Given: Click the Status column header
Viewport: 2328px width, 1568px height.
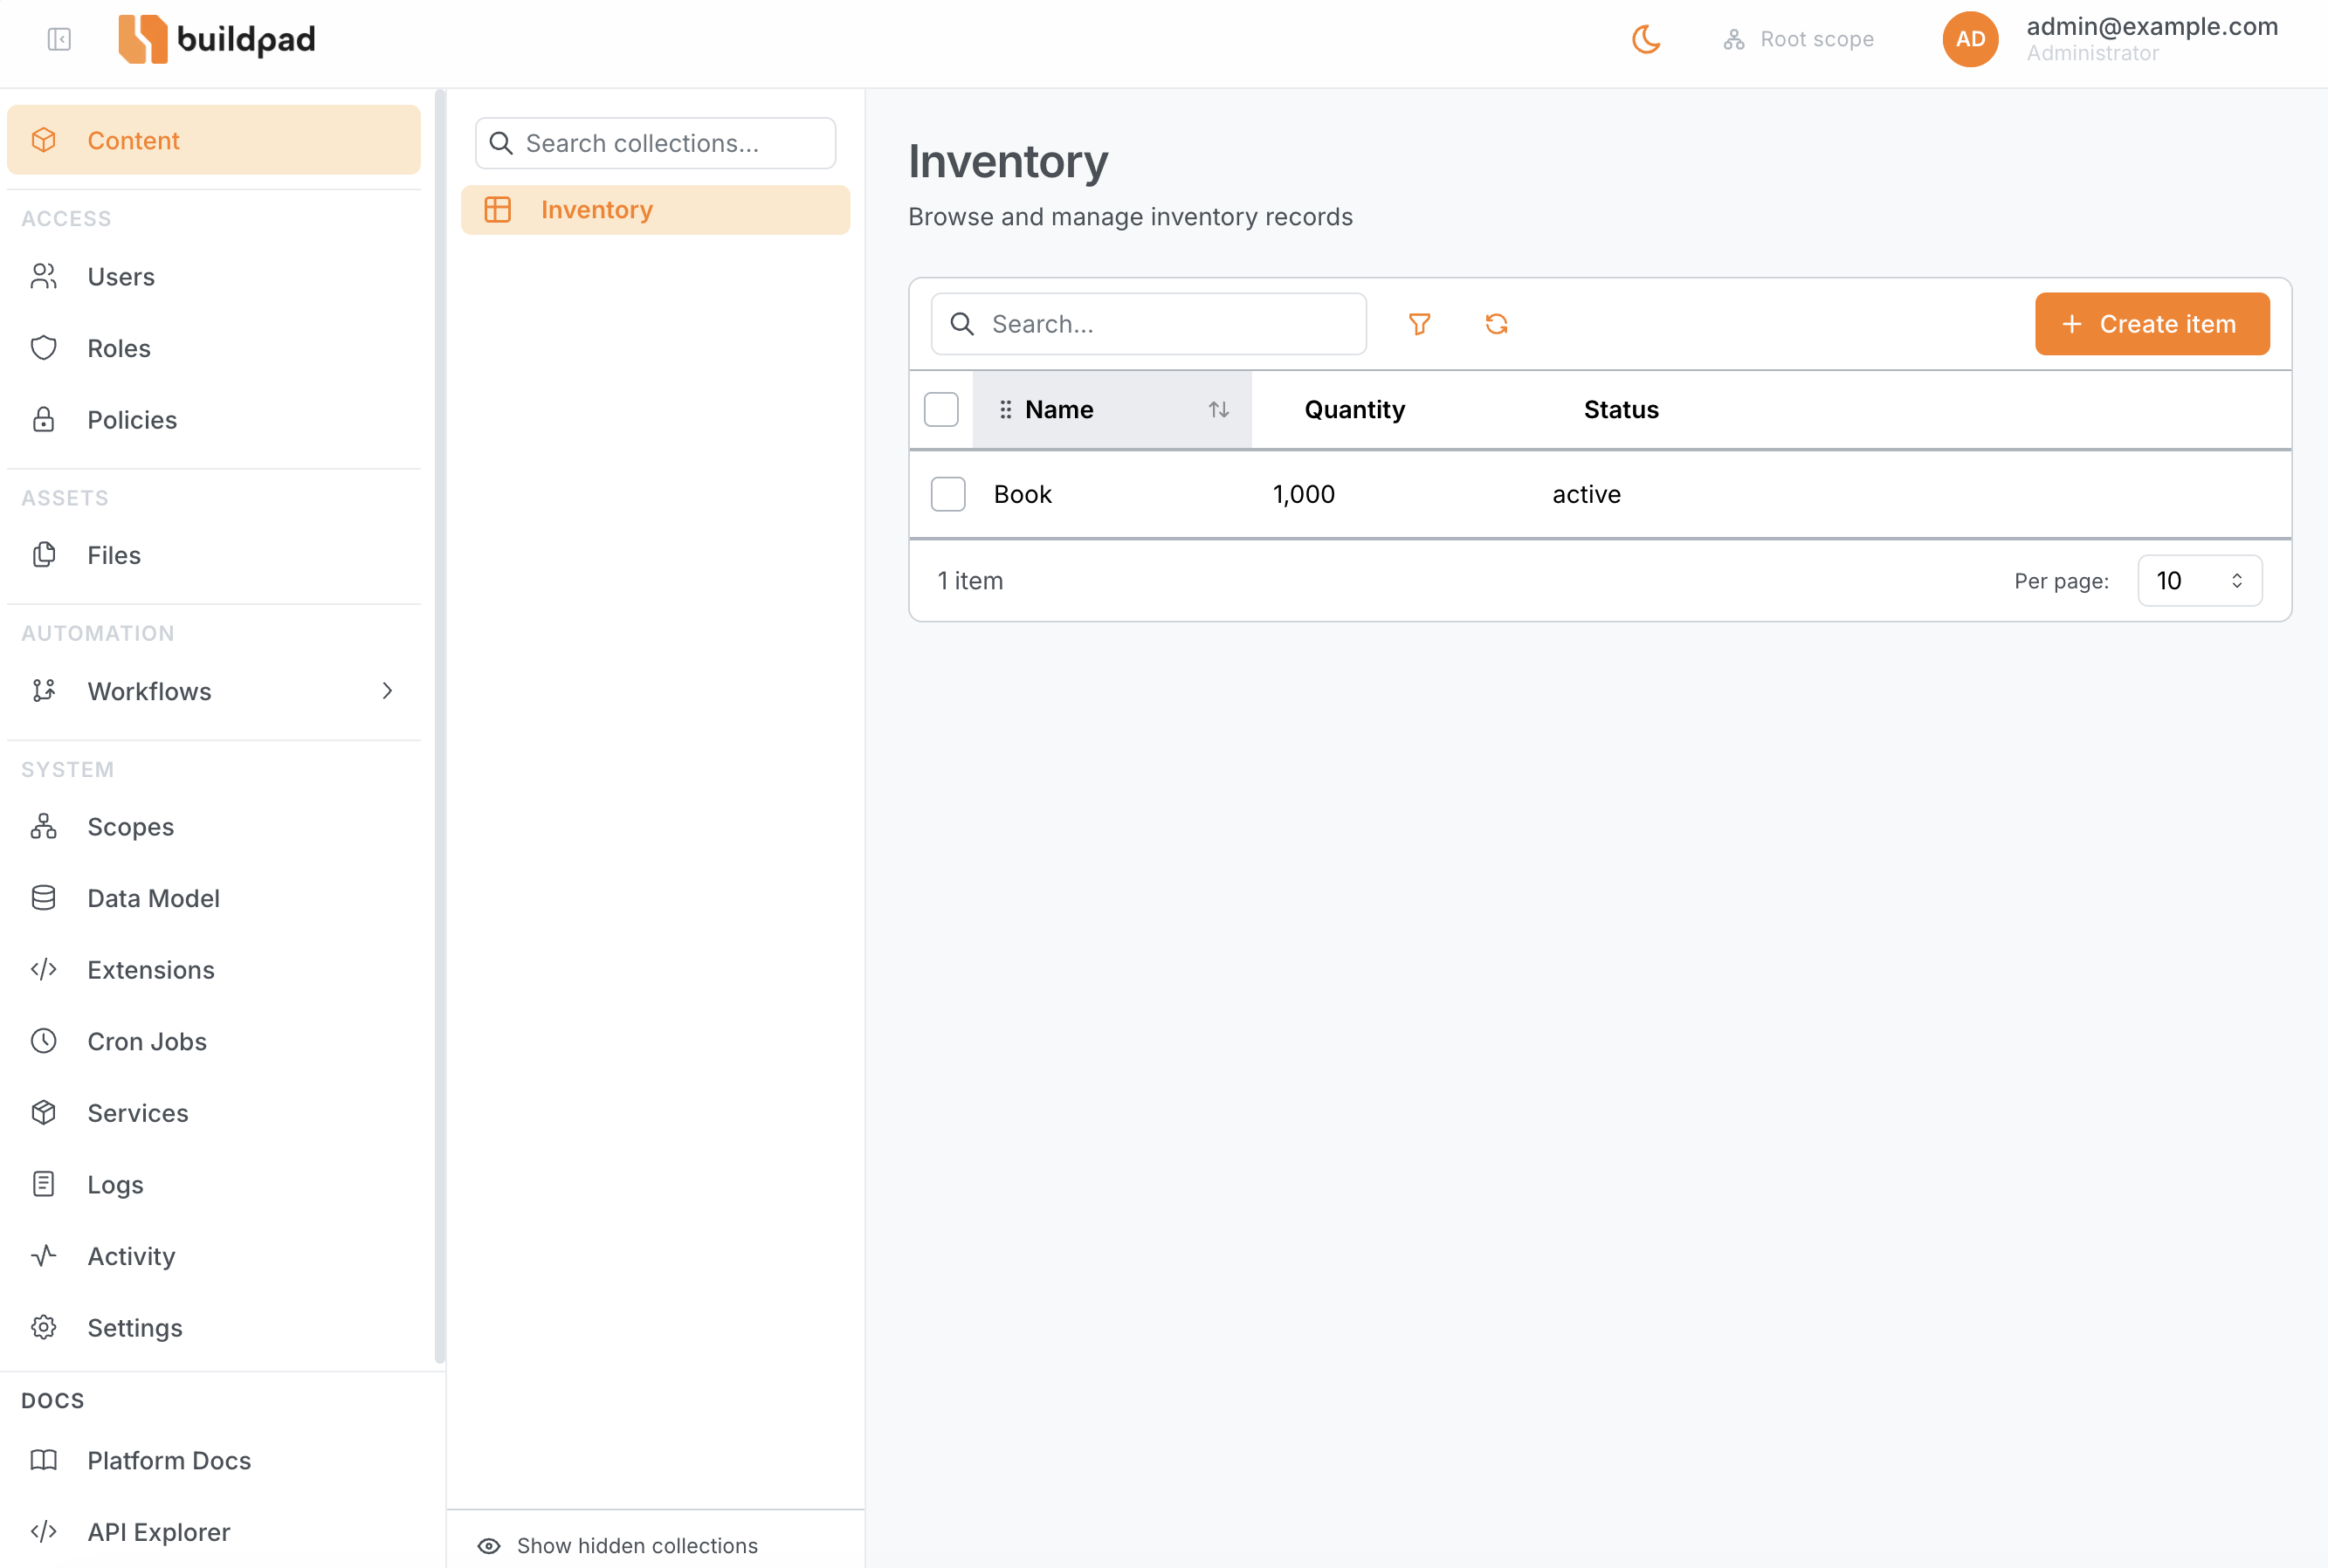Looking at the screenshot, I should (x=1621, y=410).
